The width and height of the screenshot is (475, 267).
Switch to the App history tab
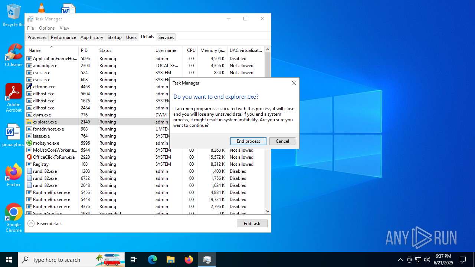click(x=92, y=37)
